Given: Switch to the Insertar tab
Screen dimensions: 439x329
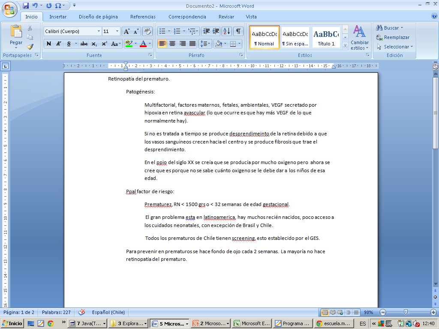Looking at the screenshot, I should point(58,17).
